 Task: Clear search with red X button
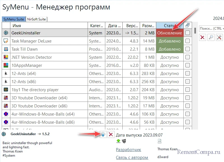tap(202, 37)
